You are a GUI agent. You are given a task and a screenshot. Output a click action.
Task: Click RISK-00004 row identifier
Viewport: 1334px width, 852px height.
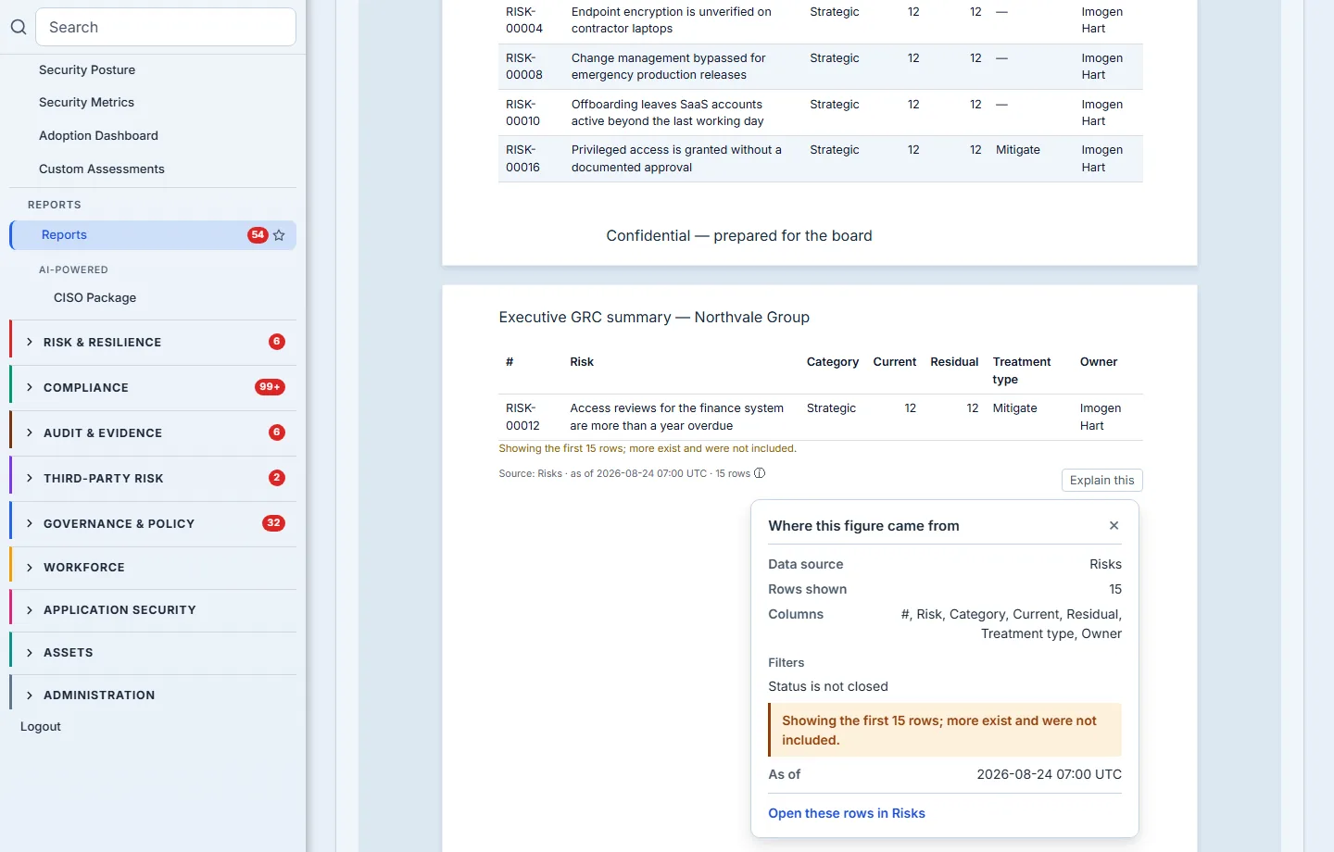(x=524, y=20)
